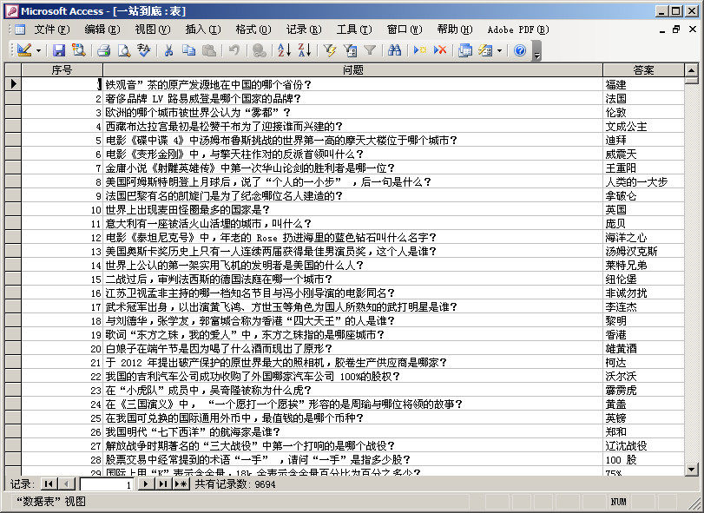
Task: Select the row selector for record 5
Action: point(13,140)
